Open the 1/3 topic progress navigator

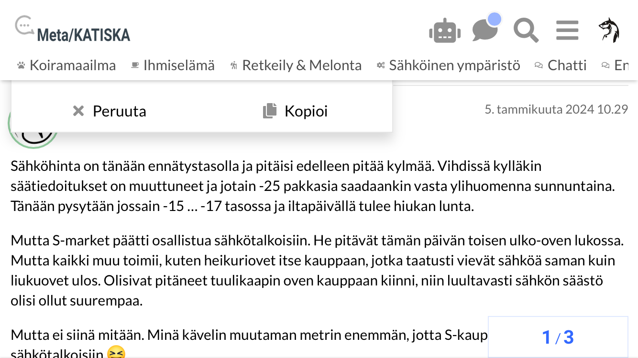(x=558, y=337)
